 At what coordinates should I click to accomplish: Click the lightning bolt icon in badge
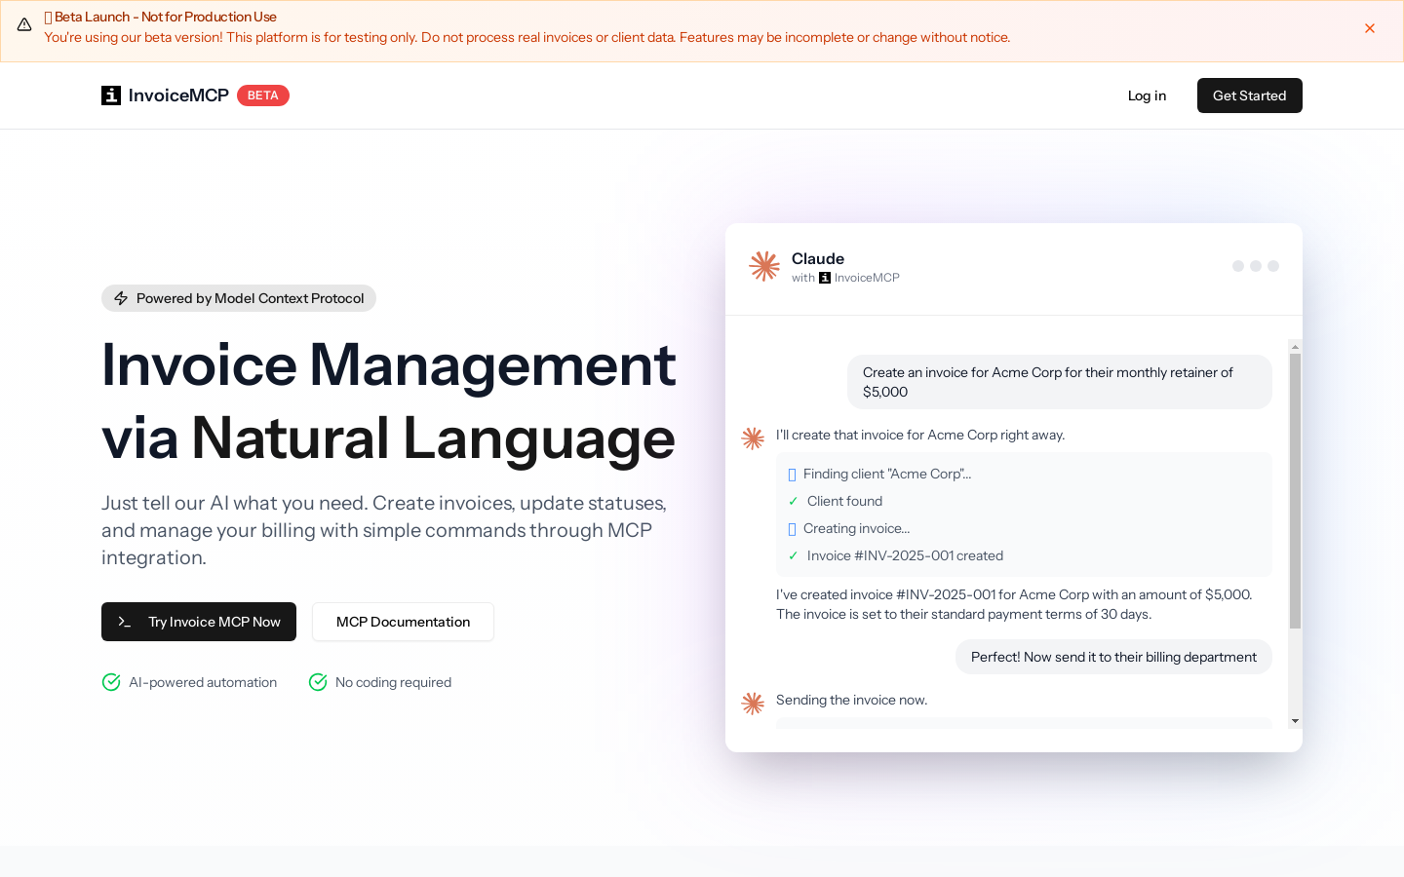(121, 298)
